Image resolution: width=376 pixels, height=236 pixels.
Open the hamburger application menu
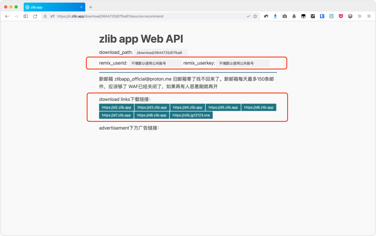pos(369,16)
